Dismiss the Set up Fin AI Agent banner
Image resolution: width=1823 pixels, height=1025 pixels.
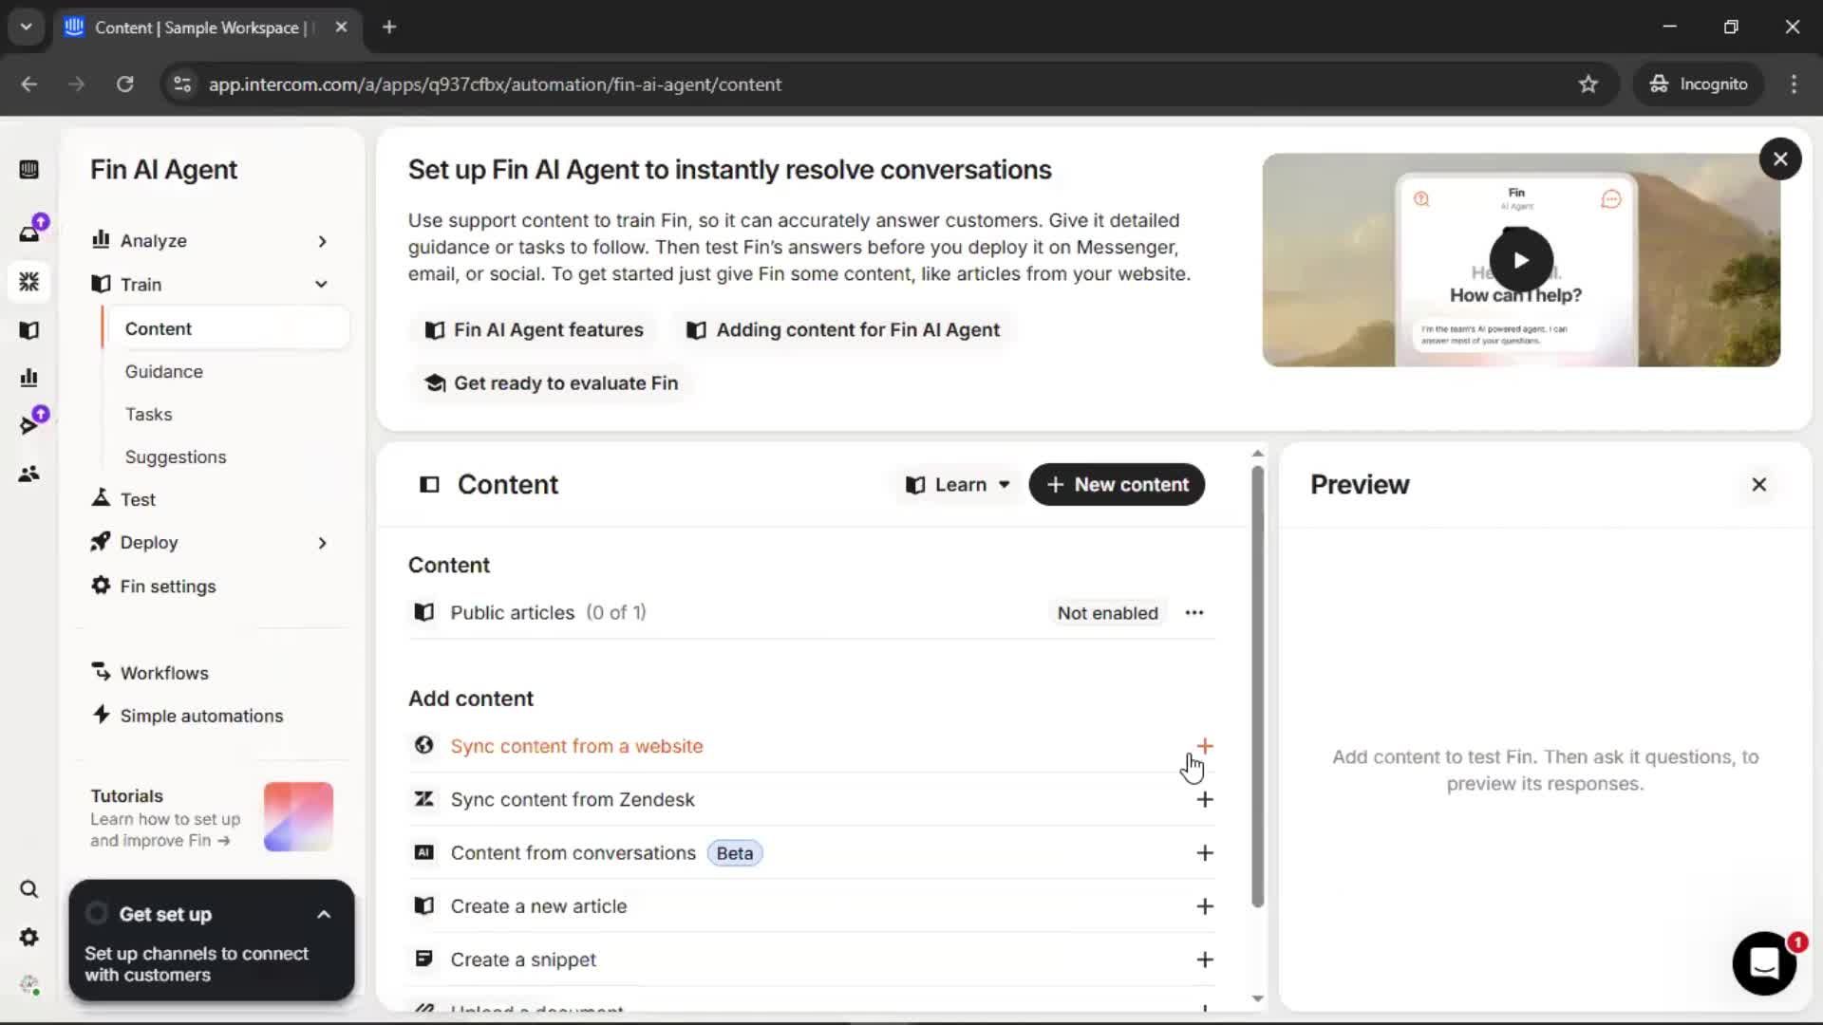coord(1780,159)
